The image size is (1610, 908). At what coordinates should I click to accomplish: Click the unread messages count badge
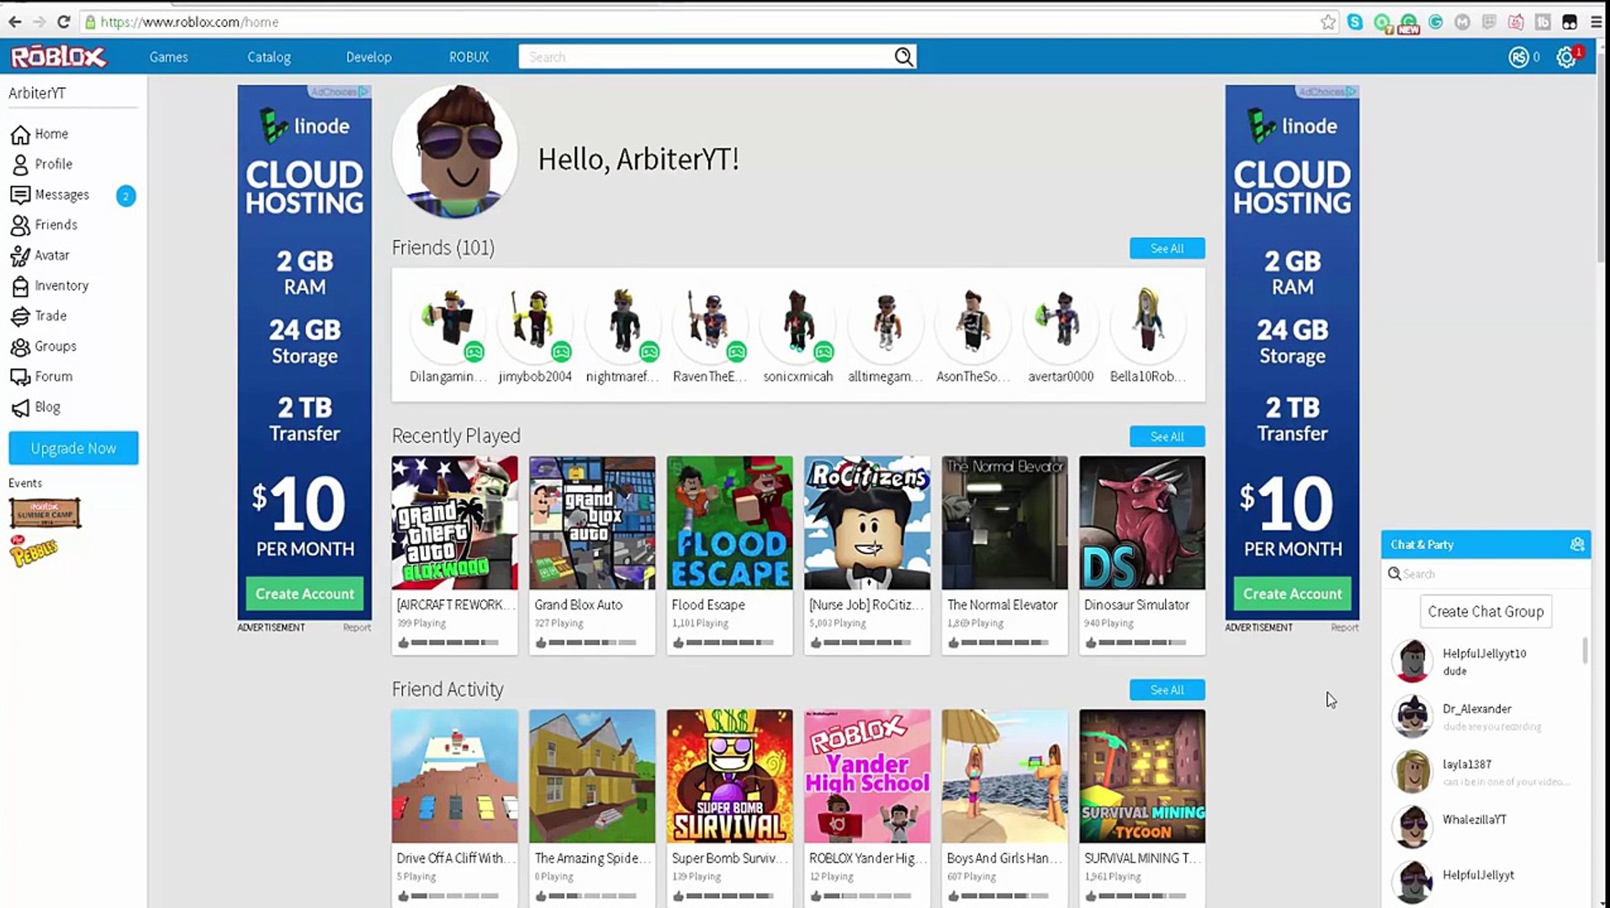click(x=126, y=196)
